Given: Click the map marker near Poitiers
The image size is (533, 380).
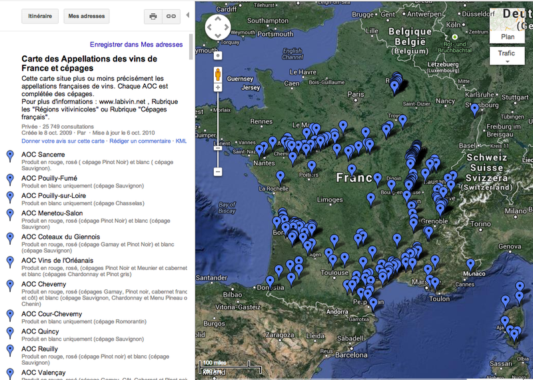Looking at the screenshot, I should coord(312,167).
